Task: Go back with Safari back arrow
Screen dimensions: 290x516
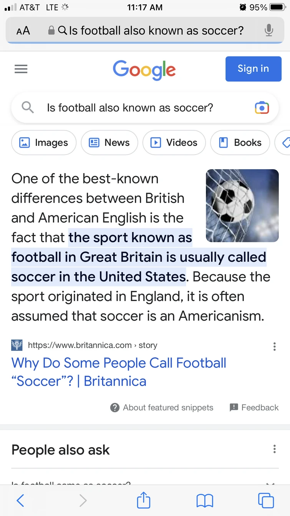Action: click(x=21, y=501)
